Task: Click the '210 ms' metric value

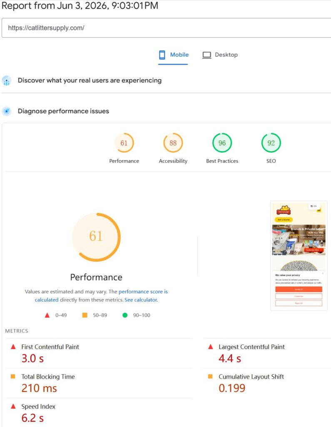Action: pos(39,388)
